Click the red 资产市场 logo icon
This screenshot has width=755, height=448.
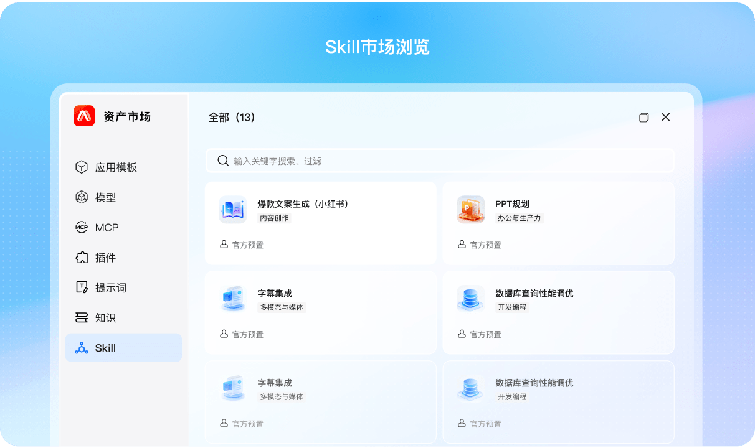(84, 116)
